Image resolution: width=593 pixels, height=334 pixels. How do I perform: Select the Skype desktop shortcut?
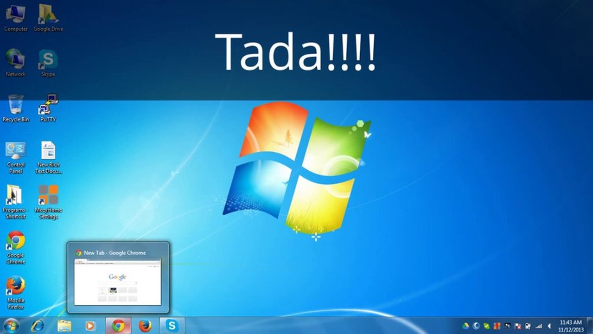tap(48, 63)
